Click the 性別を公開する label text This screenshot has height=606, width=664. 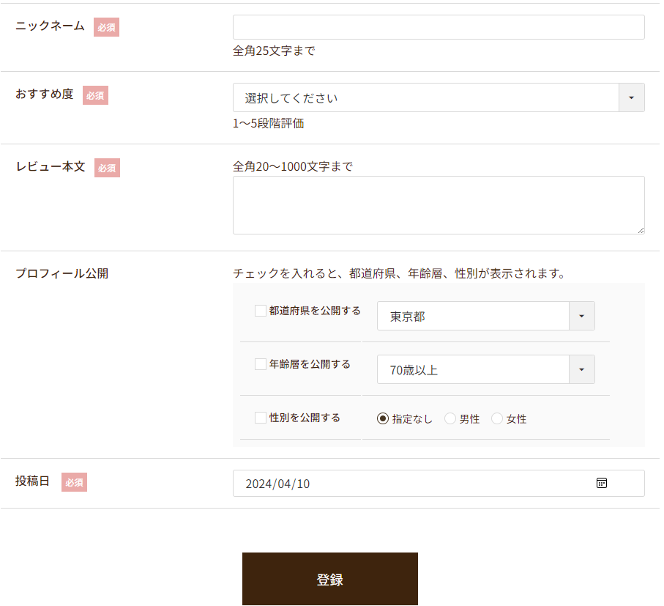(305, 418)
